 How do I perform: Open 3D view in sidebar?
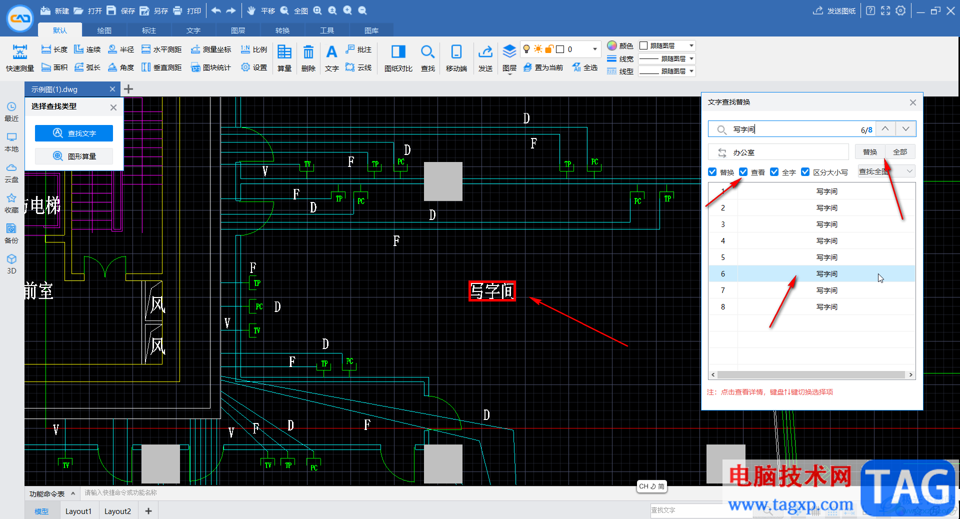[11, 264]
